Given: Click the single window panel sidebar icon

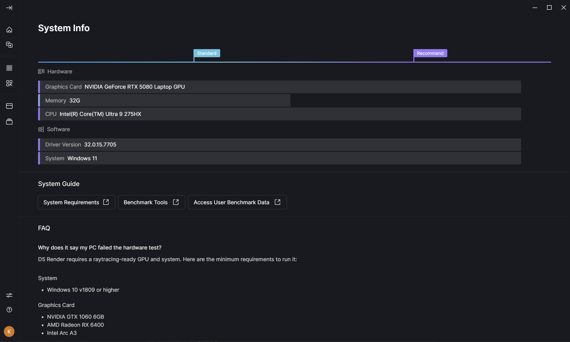Looking at the screenshot, I should 9,106.
